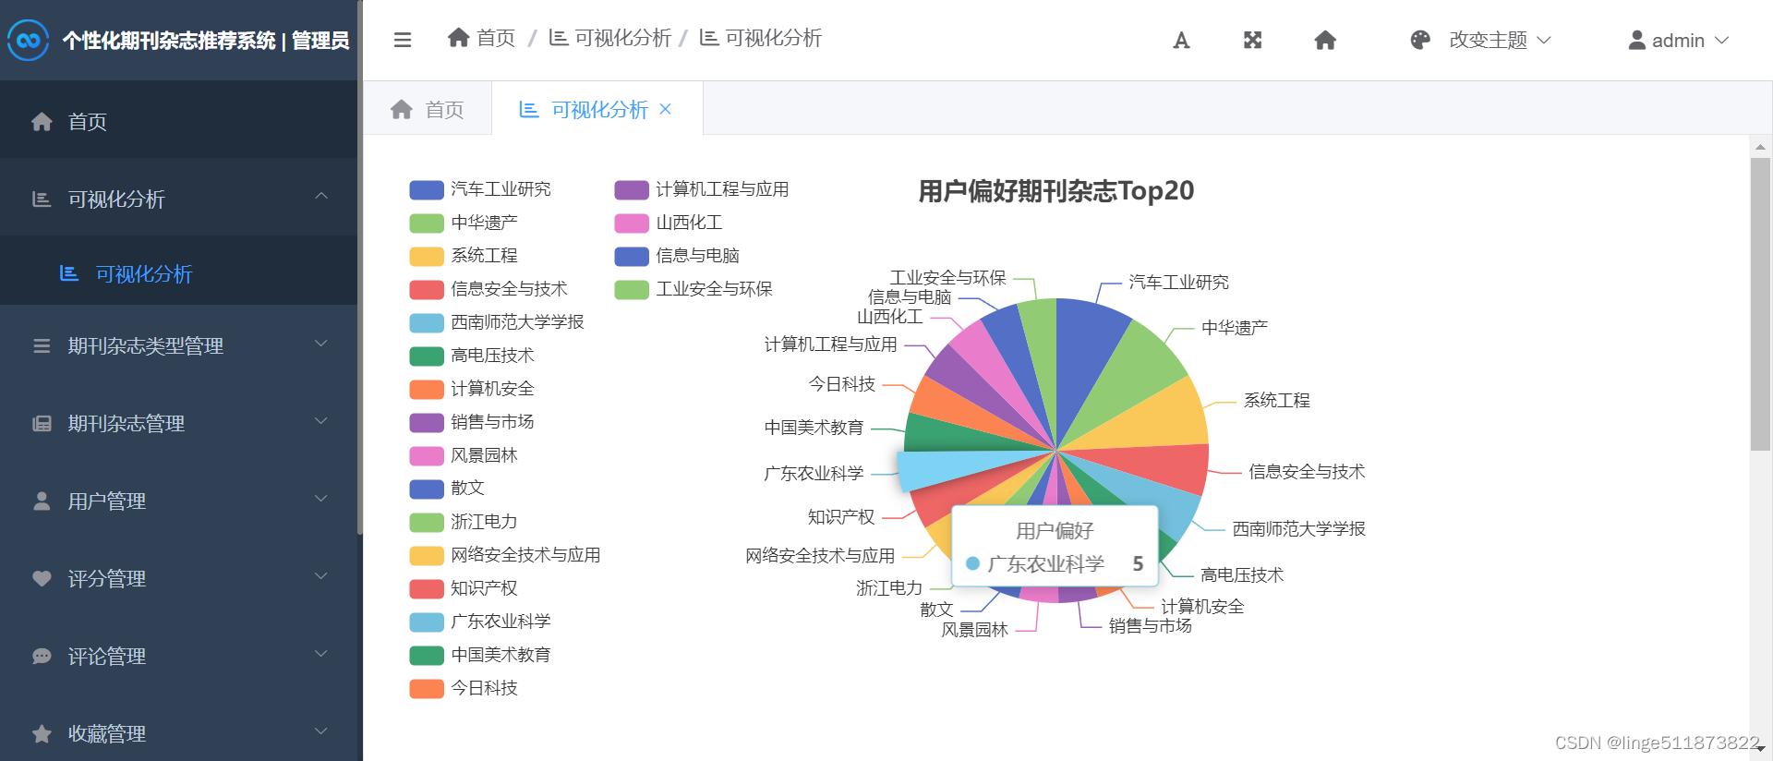Toggle 系统工程 legend series
Viewport: 1773px width, 761px height.
[464, 256]
